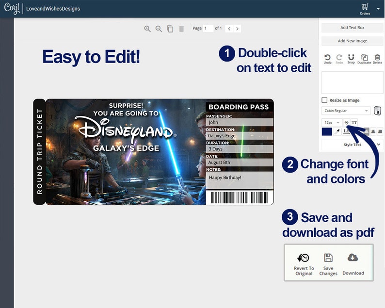Toggle strikethrough text formatting
Image resolution: width=385 pixels, height=308 pixels.
coord(346,122)
